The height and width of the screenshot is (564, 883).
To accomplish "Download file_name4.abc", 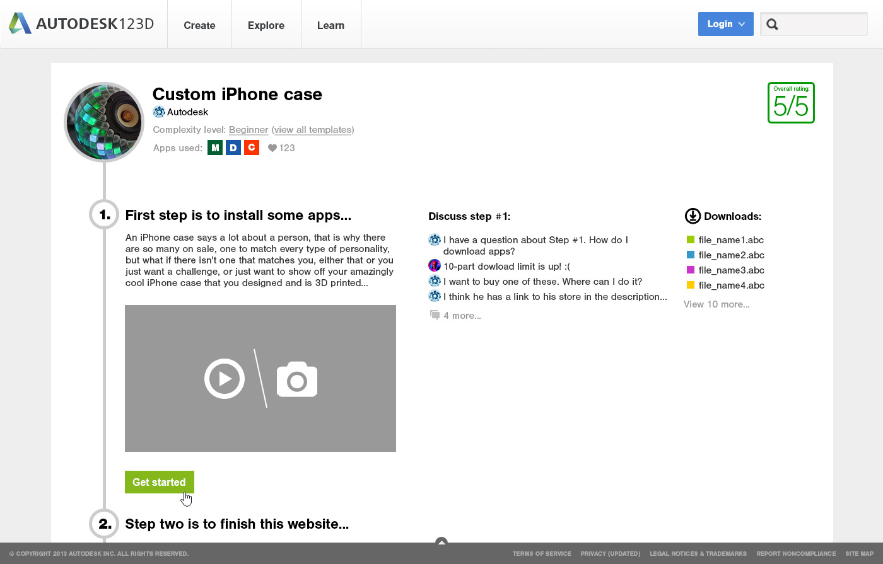I will [x=731, y=285].
